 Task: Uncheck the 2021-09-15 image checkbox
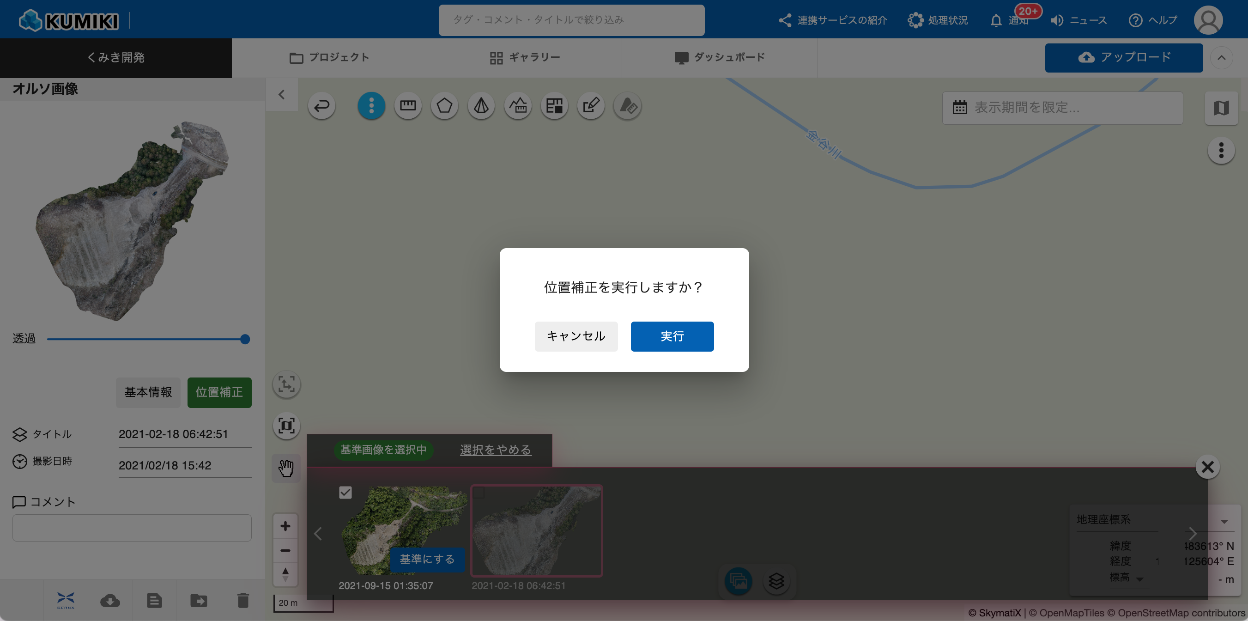[x=345, y=493]
